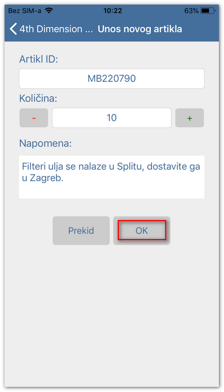Cancel with the Prekid button
The width and height of the screenshot is (224, 392).
(x=81, y=230)
